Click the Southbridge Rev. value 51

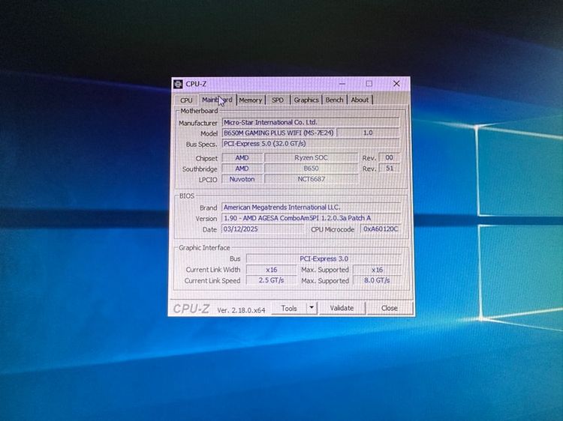pyautogui.click(x=389, y=169)
